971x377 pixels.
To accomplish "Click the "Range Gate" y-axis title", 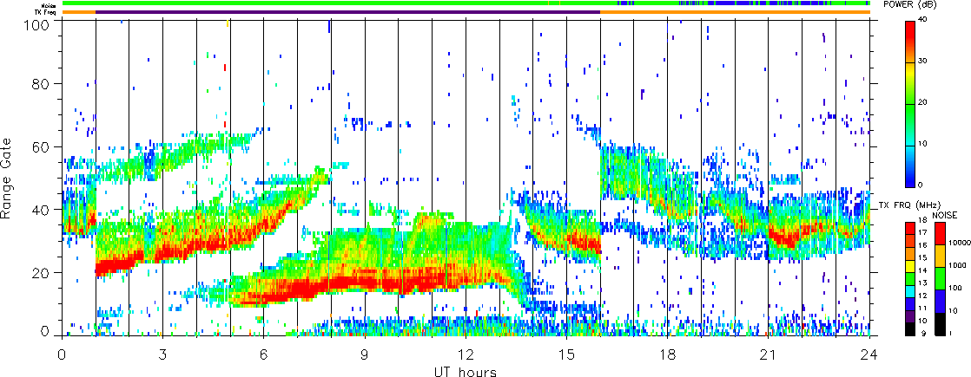I will click(x=8, y=180).
